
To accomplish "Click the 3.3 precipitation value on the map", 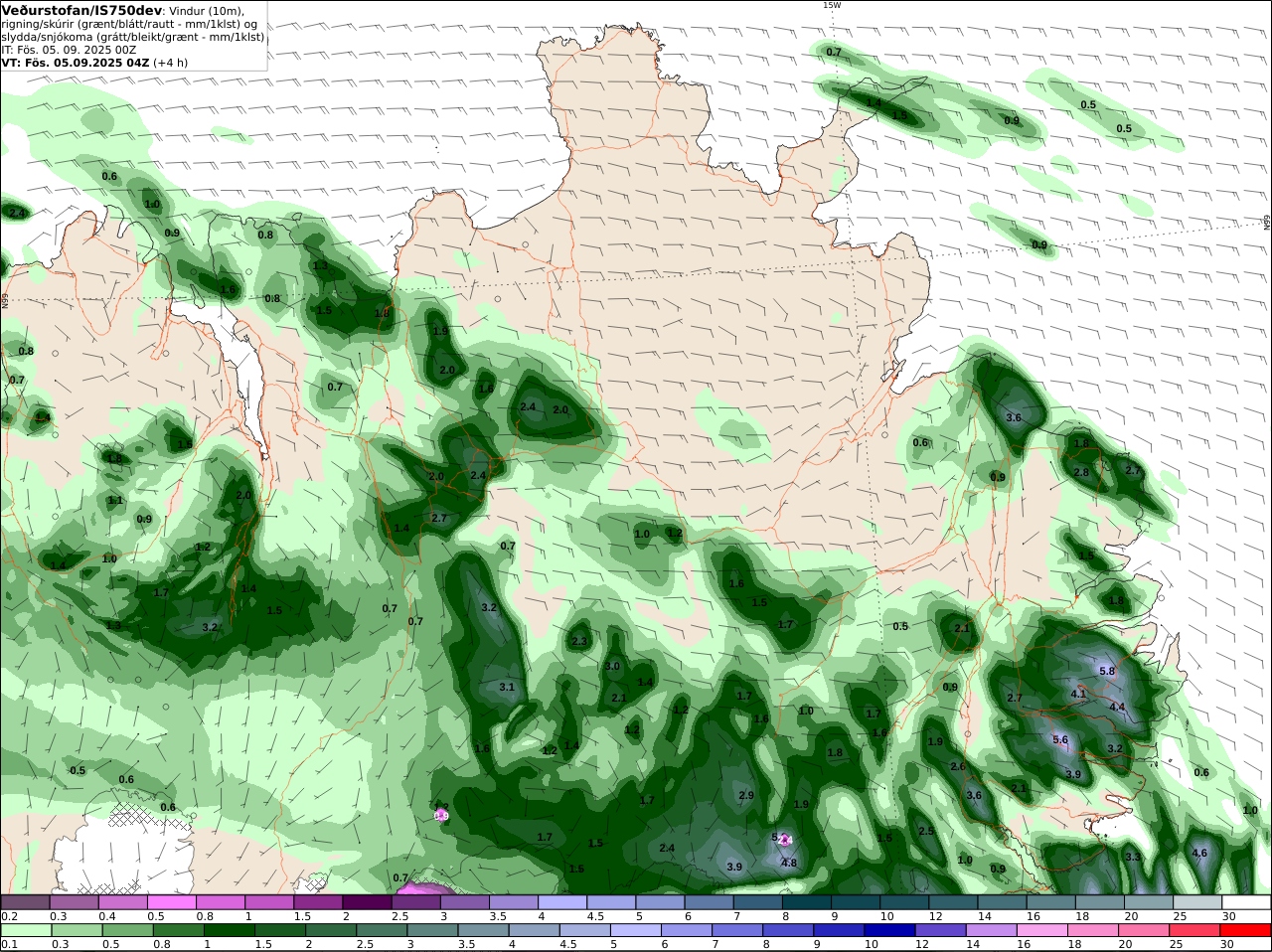I will click(1133, 856).
